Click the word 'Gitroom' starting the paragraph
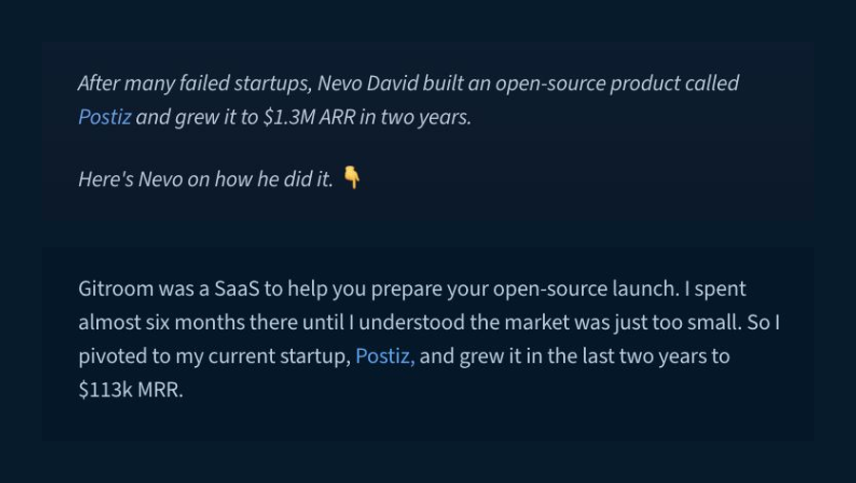Image resolution: width=856 pixels, height=483 pixels. (116, 288)
